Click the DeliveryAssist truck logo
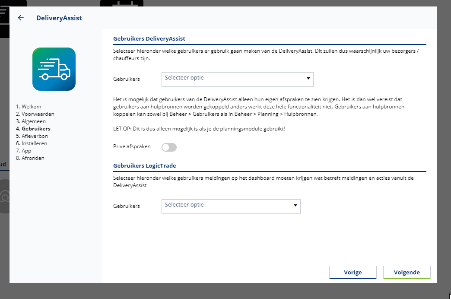 54,69
